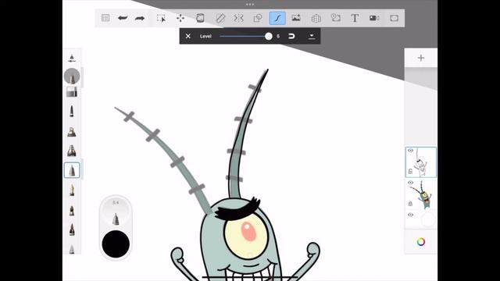Undo the last stroke
The width and height of the screenshot is (500, 281).
[x=123, y=18]
